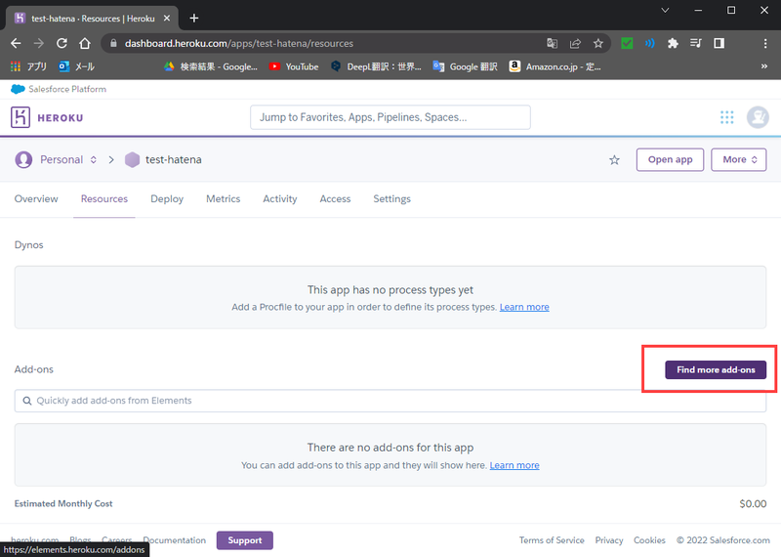
Task: Favorite the test-hatena app with the star
Action: (x=614, y=159)
